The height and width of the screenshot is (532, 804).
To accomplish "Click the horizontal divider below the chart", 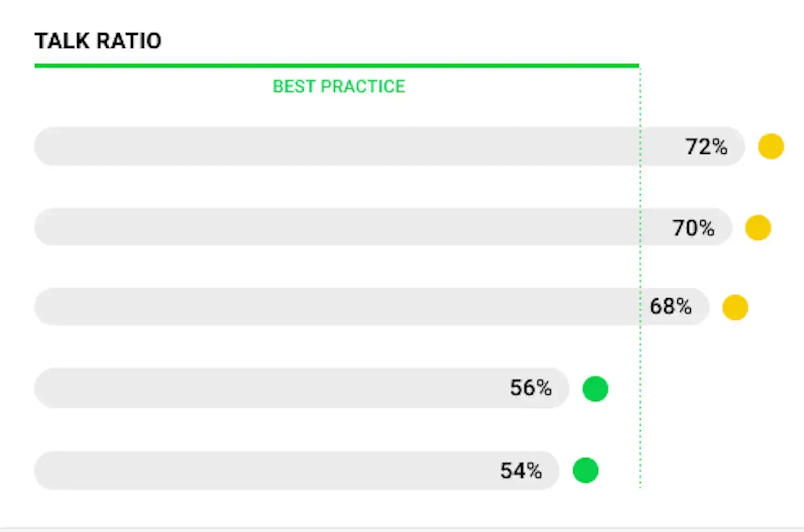I will [x=402, y=528].
